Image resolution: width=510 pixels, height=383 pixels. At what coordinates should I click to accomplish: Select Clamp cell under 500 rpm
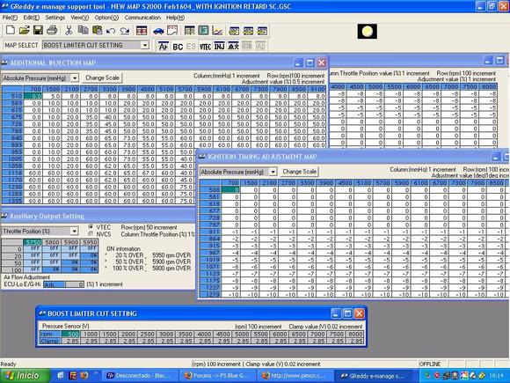point(70,341)
